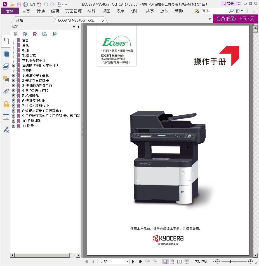The width and height of the screenshot is (259, 266).
Task: Click the Redo arrow icon
Action: (x=53, y=4)
